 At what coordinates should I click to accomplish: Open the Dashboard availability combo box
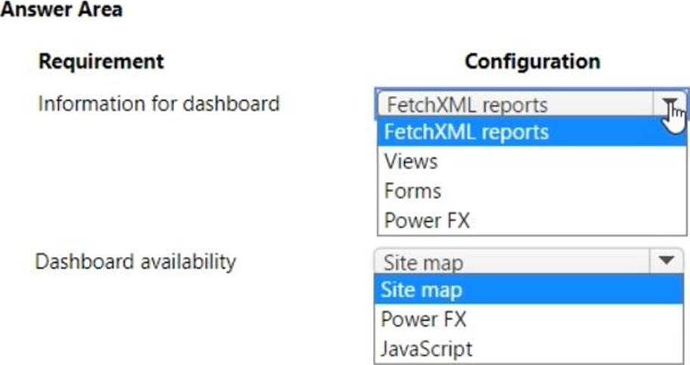530,262
